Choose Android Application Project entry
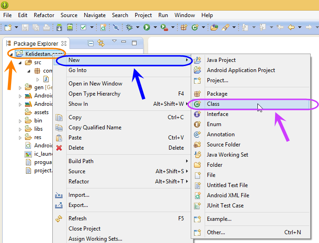Viewport: 319px width, 243px height. click(250, 70)
